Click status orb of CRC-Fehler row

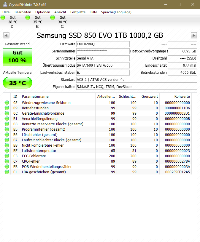[x=7, y=161]
